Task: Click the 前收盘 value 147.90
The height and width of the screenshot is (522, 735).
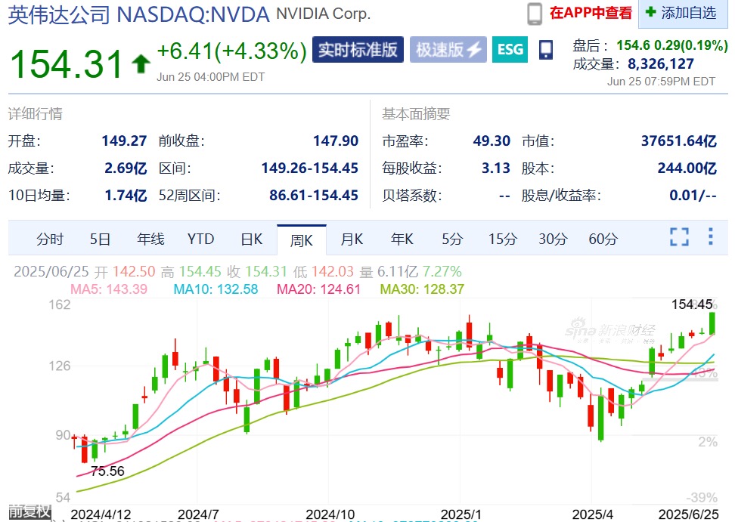Action: coord(336,141)
